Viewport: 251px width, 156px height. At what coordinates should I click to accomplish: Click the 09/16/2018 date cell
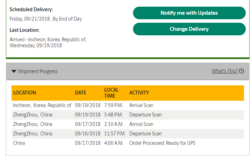88,134
